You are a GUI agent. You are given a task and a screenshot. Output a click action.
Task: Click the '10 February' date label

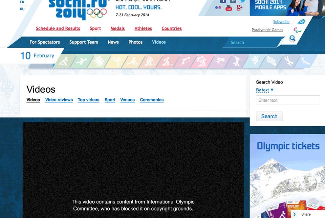coord(37,56)
